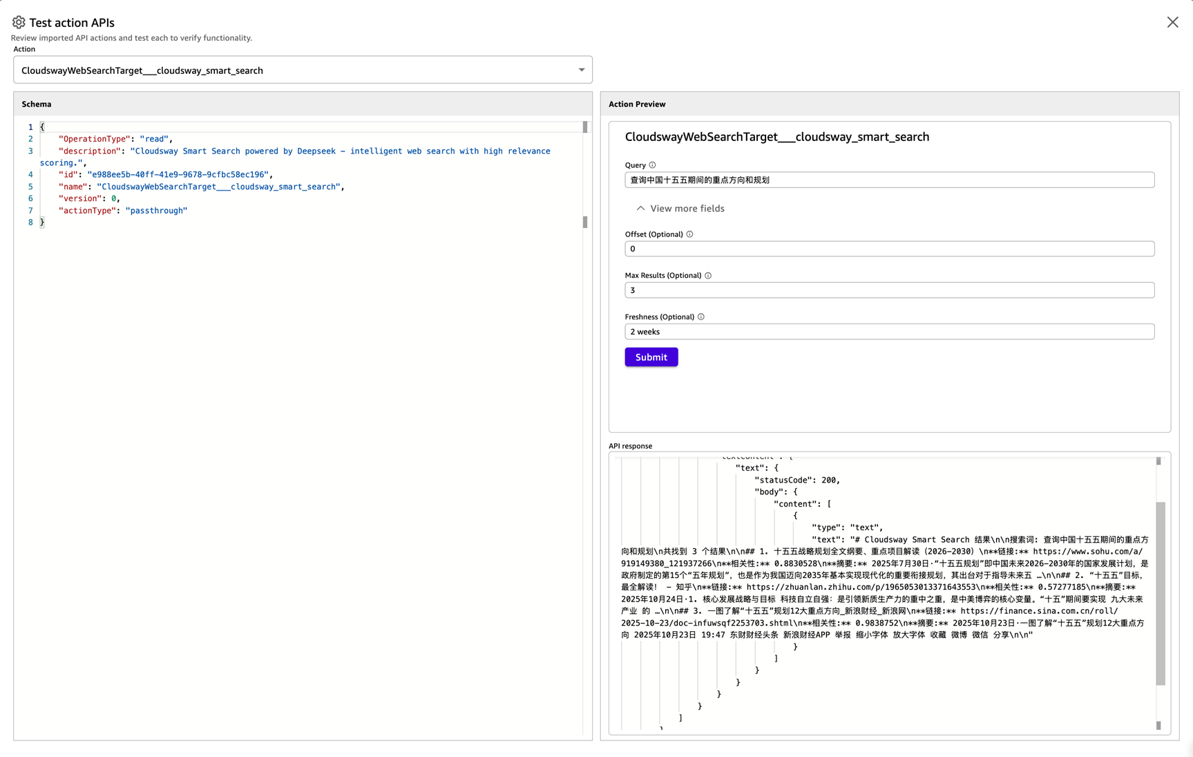Click the Schema editor scrollbar marker

tap(585, 127)
